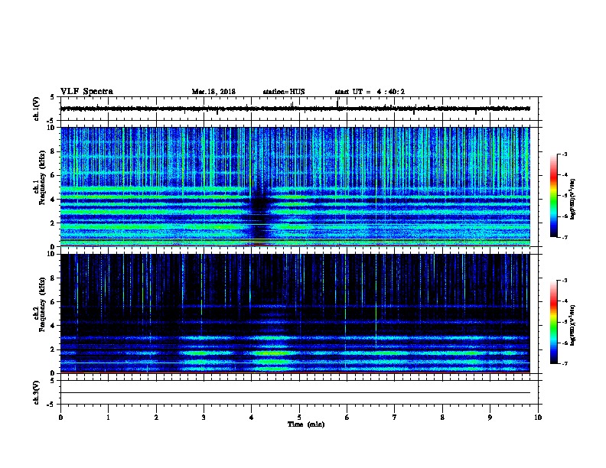Click the ch.2 spectrogram bright band near minute 4.5
606x468 pixels.
click(x=272, y=353)
